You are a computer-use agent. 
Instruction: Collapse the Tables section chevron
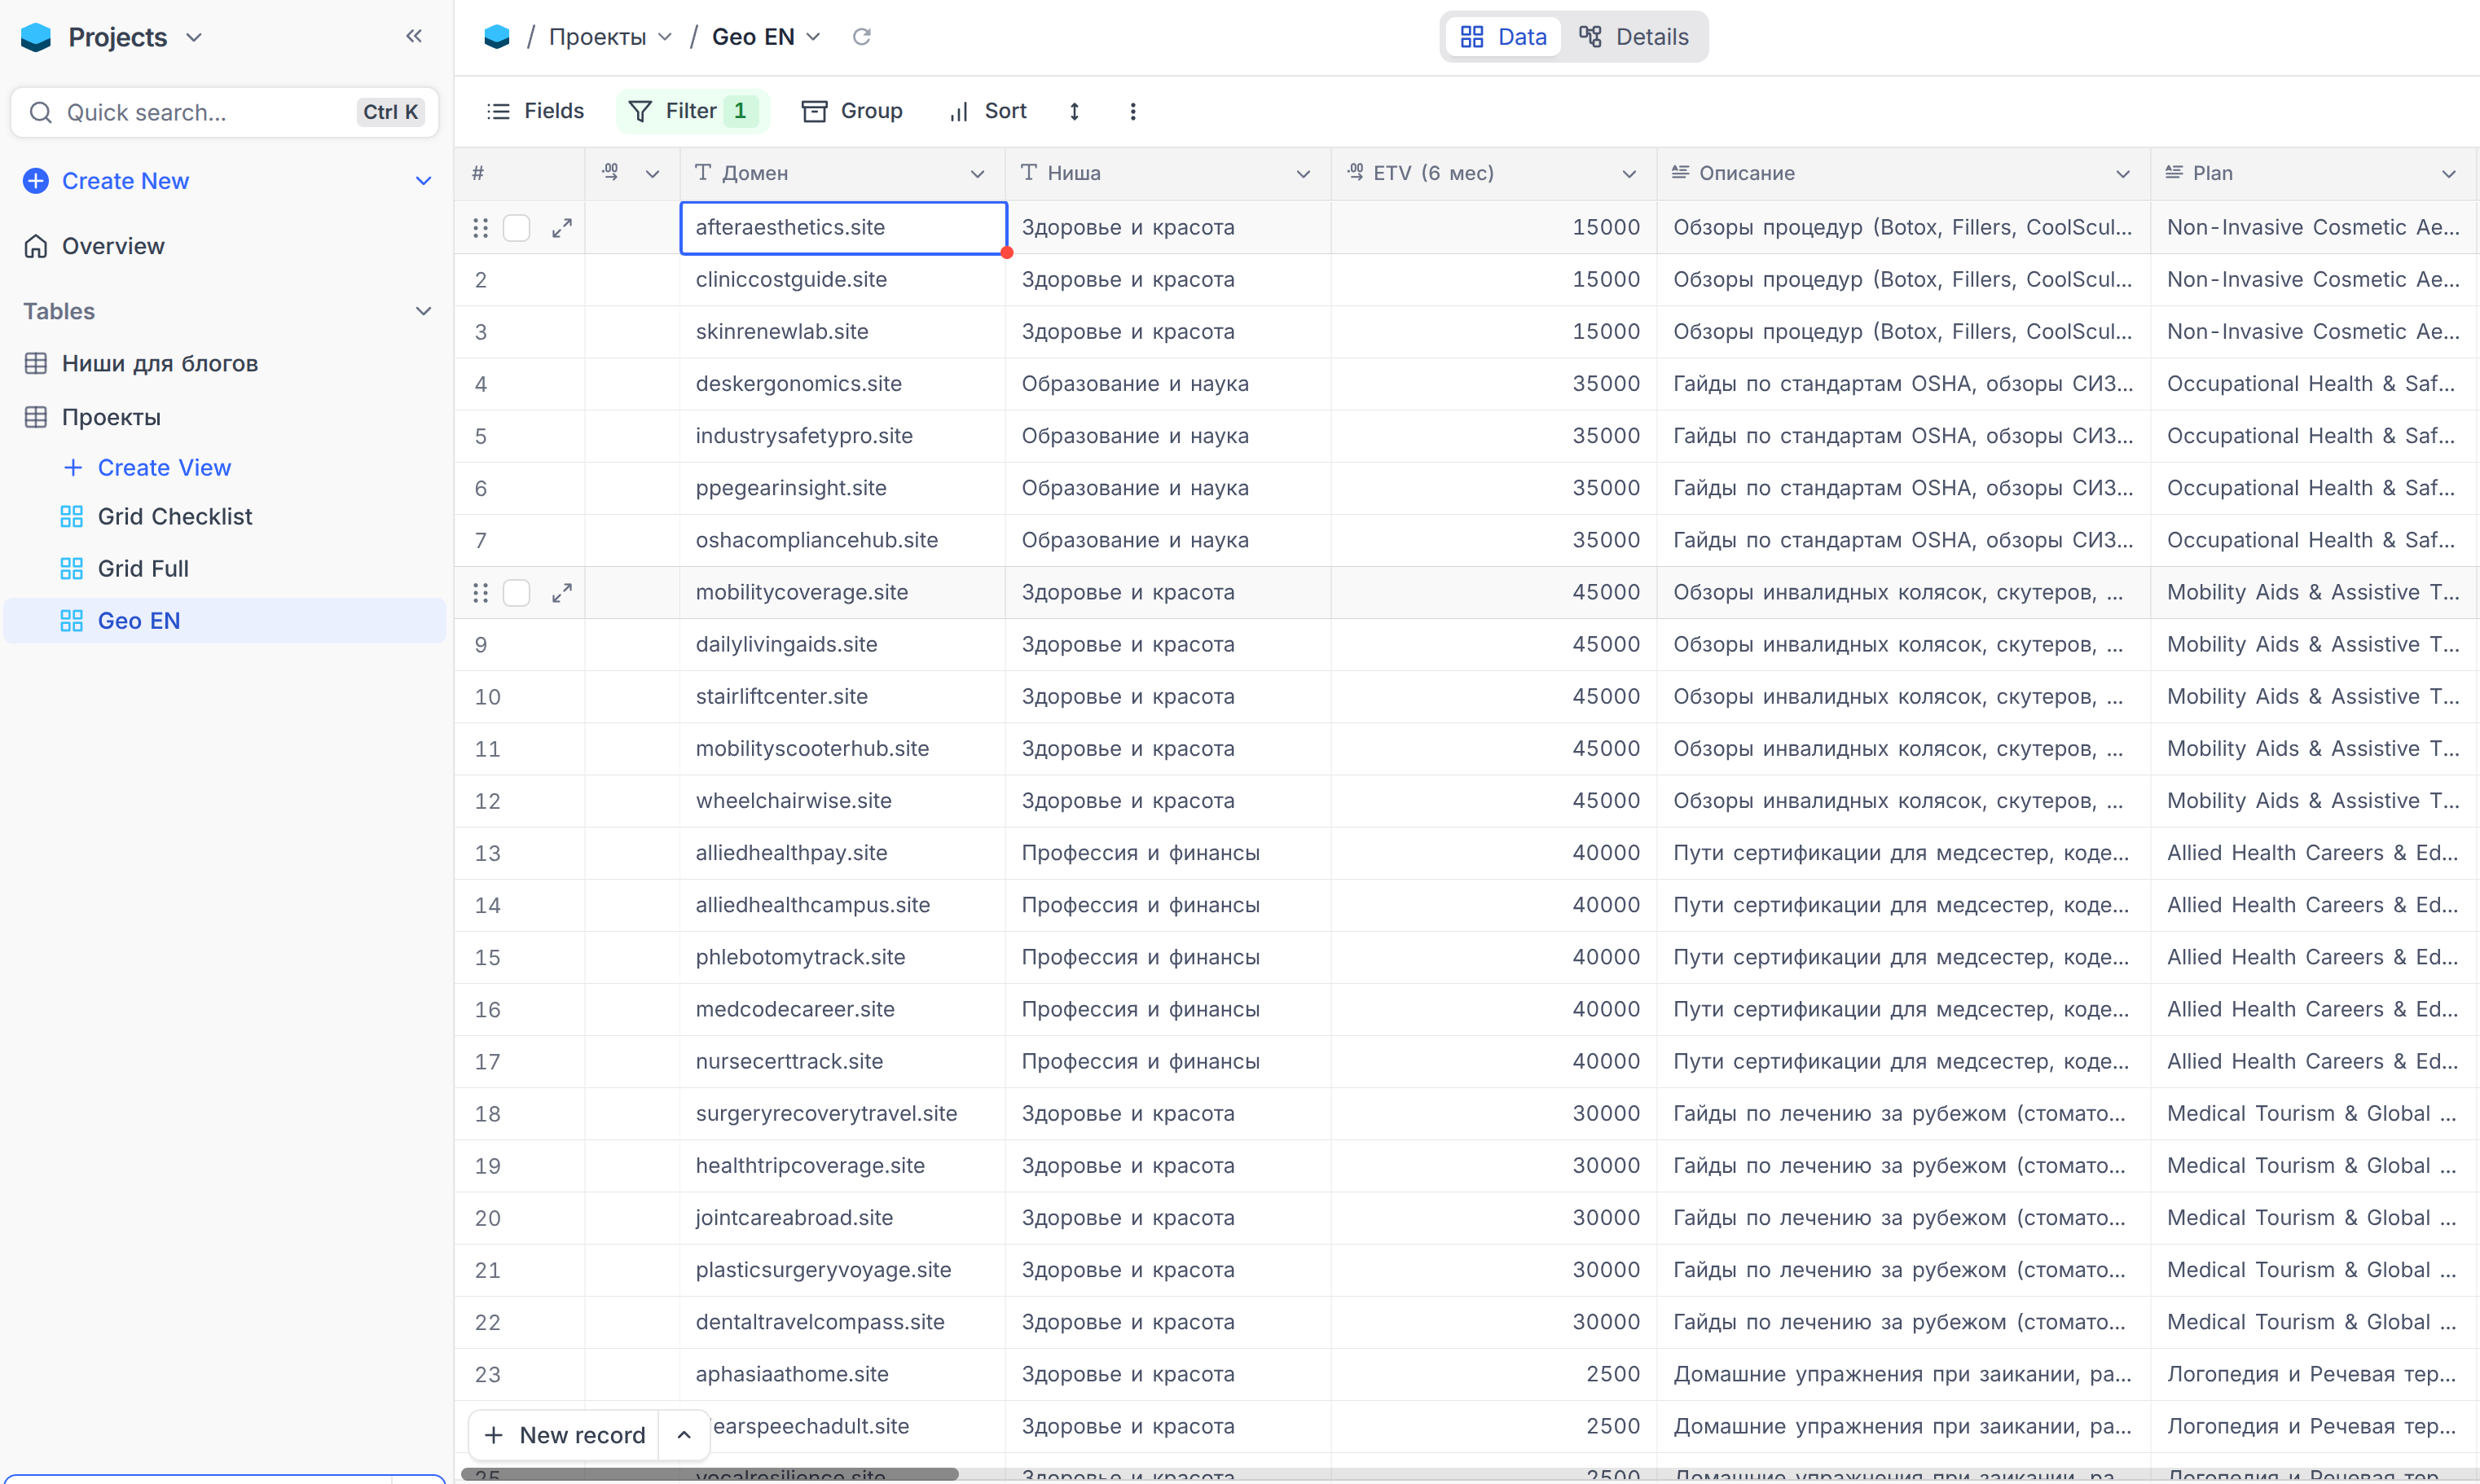(423, 311)
